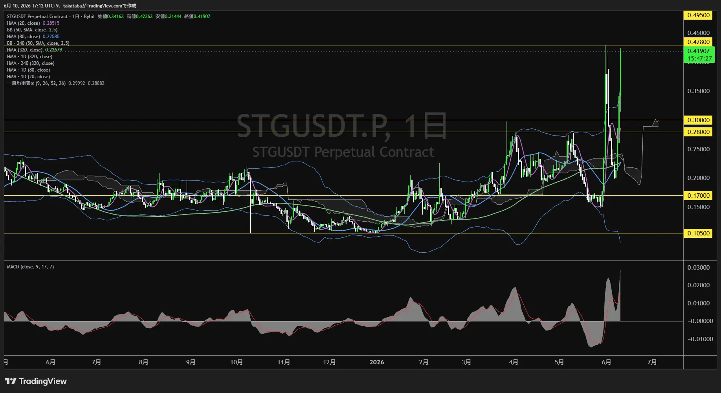Click the HMA (320, close) 0.22679 legend
The height and width of the screenshot is (393, 721).
click(x=34, y=50)
